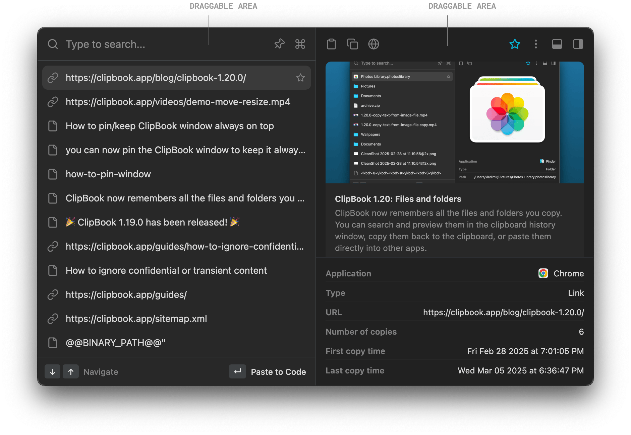Select the clipbook-1.20.0 blog link item
Image resolution: width=631 pixels, height=435 pixels.
coord(177,78)
